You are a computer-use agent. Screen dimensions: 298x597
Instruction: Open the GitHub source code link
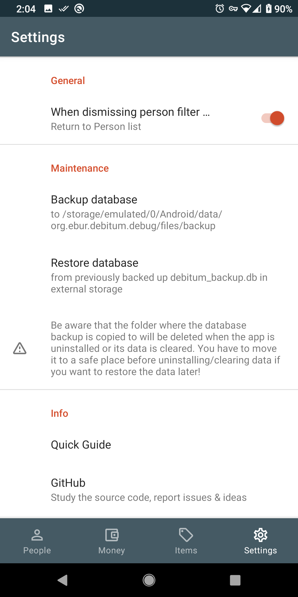[x=149, y=490]
